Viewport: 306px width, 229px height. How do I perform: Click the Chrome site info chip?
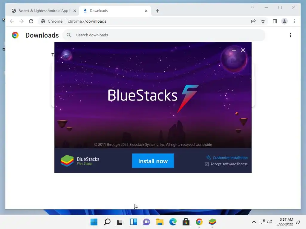(52, 21)
